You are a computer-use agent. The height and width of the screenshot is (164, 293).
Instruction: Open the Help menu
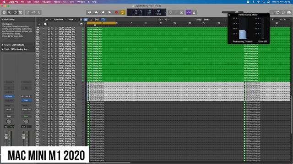click(94, 2)
